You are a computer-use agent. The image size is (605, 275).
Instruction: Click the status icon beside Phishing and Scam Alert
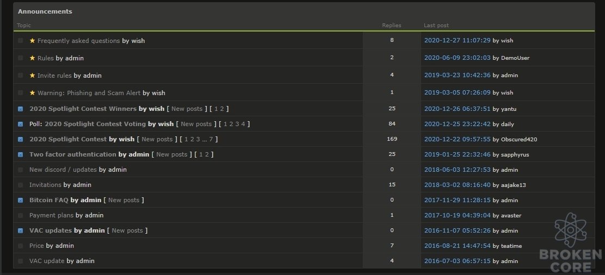coord(21,92)
